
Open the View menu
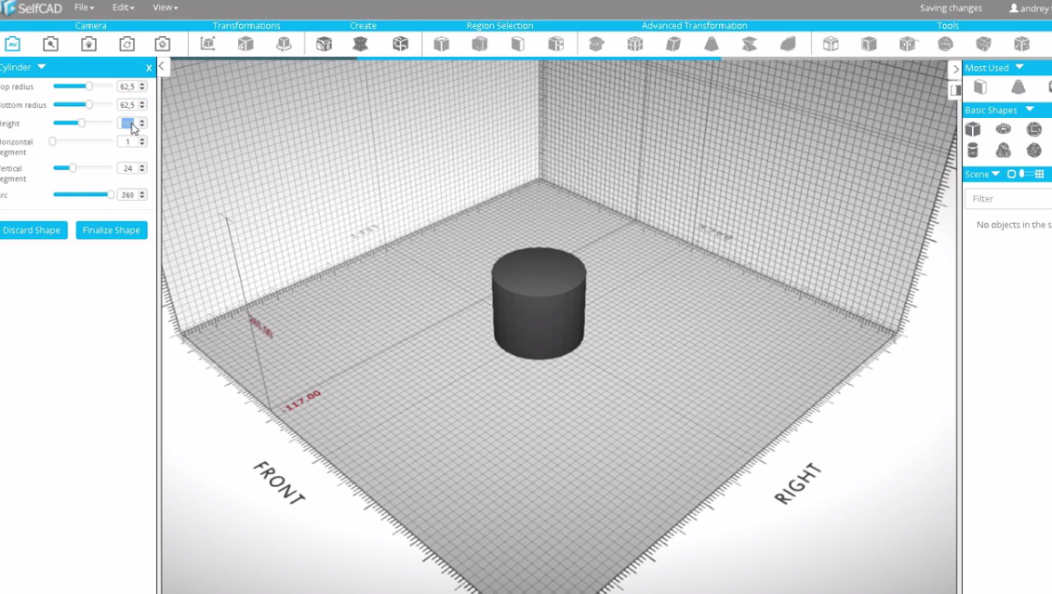[165, 7]
